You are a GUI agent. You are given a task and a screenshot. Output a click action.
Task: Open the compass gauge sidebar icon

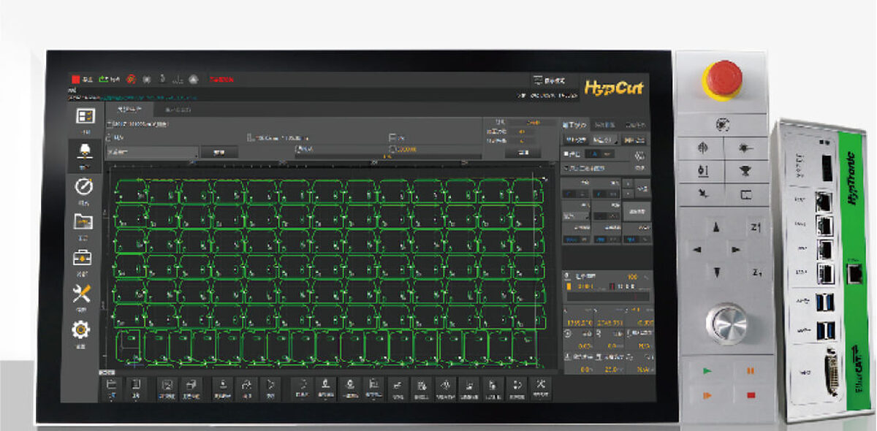pos(83,186)
